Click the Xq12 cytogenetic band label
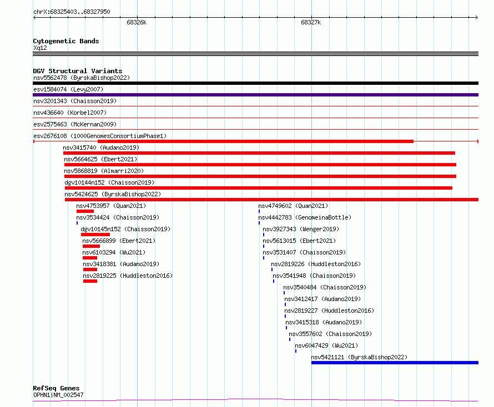Screen dimensions: 494x407 (40, 48)
